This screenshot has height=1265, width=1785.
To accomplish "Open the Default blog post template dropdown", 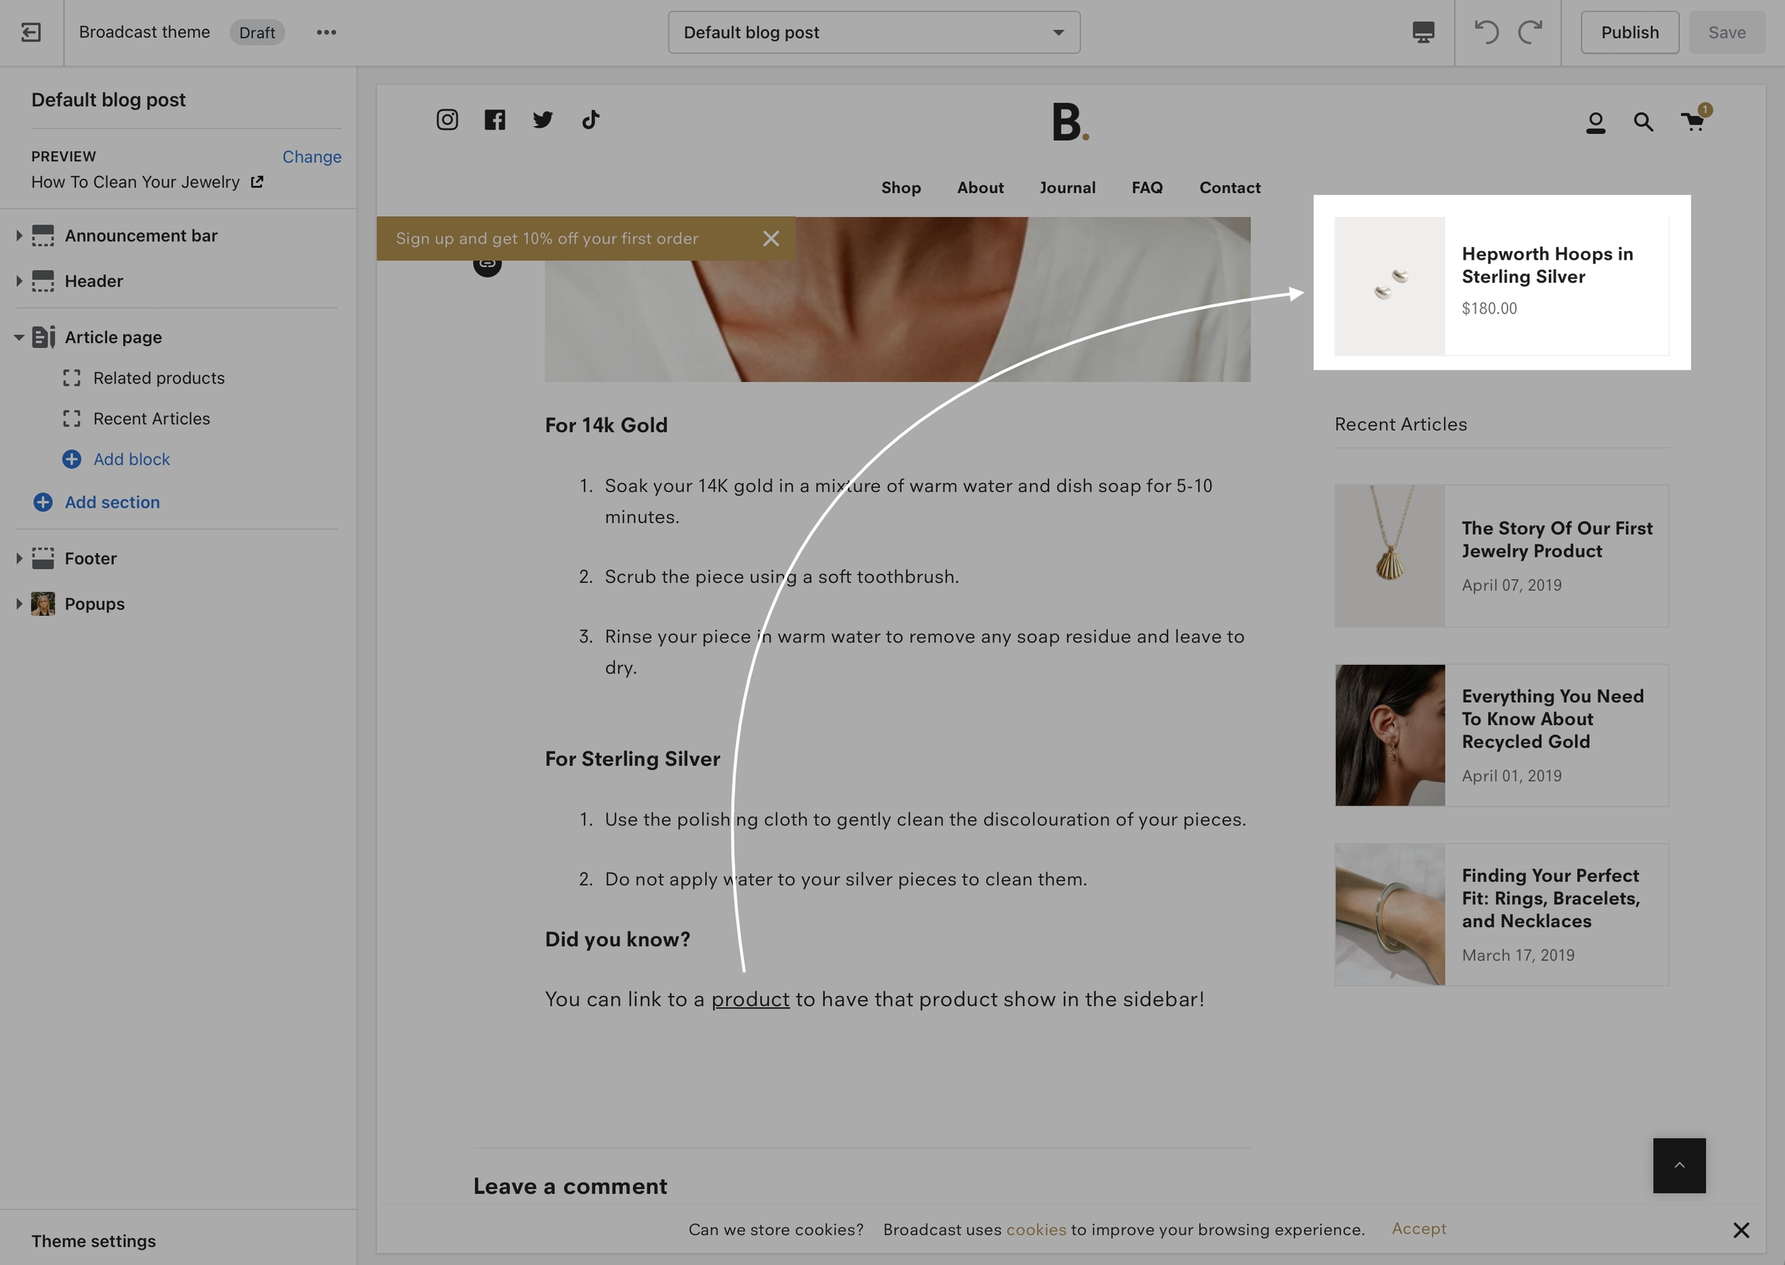I will pyautogui.click(x=874, y=33).
